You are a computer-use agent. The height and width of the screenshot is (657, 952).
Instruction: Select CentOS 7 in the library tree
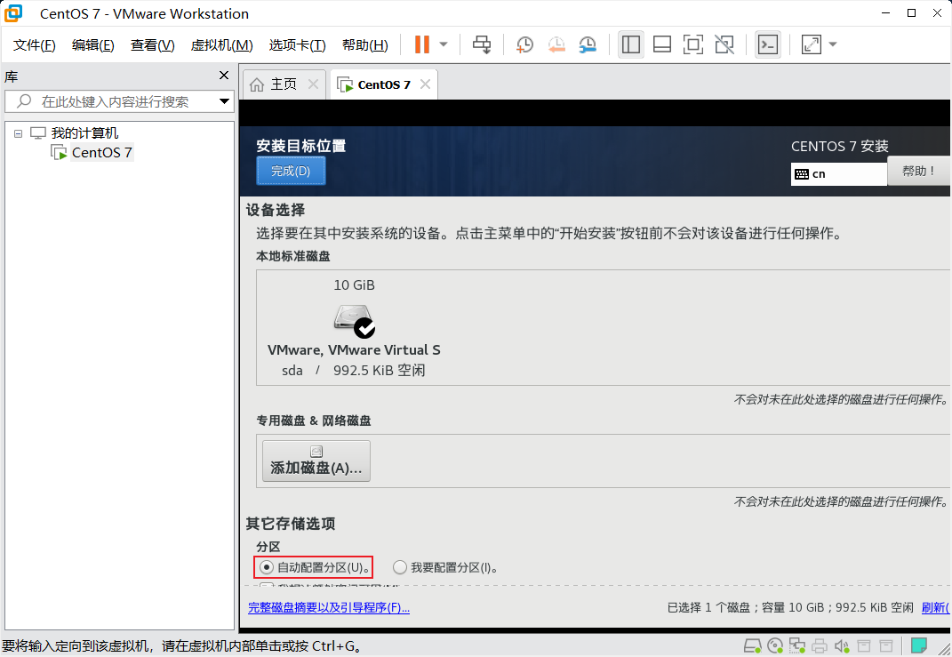(x=101, y=152)
